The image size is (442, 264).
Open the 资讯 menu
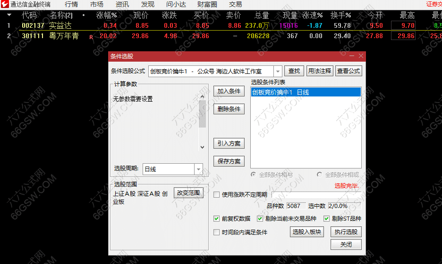(x=122, y=4)
